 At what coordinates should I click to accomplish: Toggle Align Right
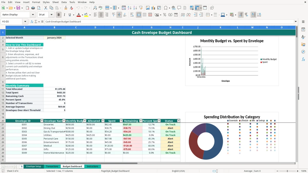pyautogui.click(x=107, y=15)
